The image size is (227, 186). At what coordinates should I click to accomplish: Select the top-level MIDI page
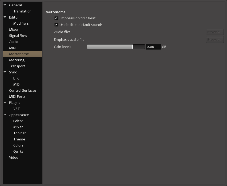tap(12, 48)
